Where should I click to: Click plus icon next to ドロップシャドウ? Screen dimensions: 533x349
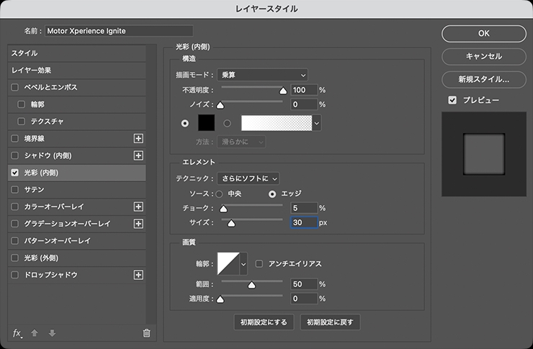click(x=139, y=275)
